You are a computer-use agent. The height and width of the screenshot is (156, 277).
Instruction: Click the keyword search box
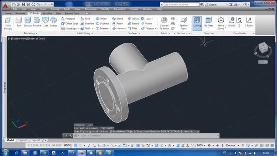tap(181, 4)
